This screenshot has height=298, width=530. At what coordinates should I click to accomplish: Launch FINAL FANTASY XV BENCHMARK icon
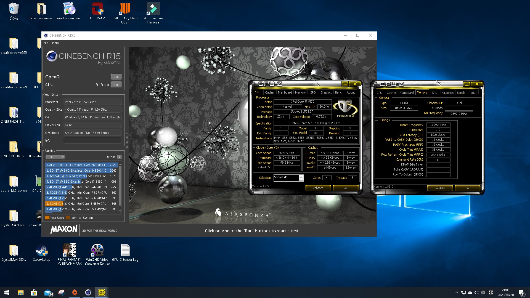(70, 255)
